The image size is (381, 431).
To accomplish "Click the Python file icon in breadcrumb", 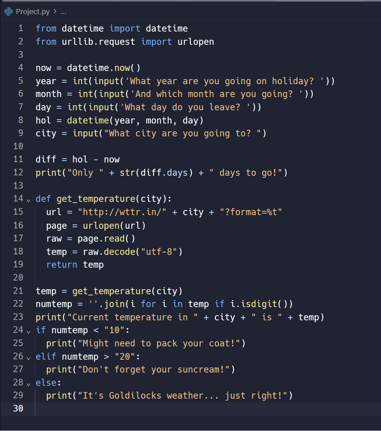I will [x=9, y=12].
